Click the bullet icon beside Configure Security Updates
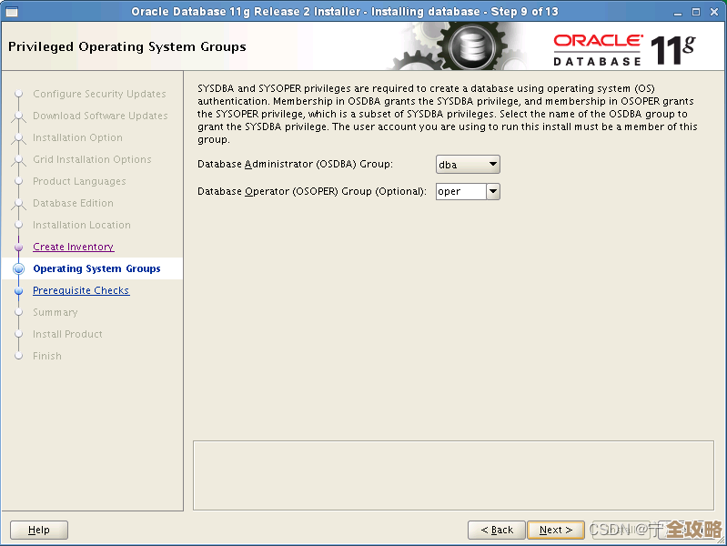727x546 pixels. click(18, 95)
